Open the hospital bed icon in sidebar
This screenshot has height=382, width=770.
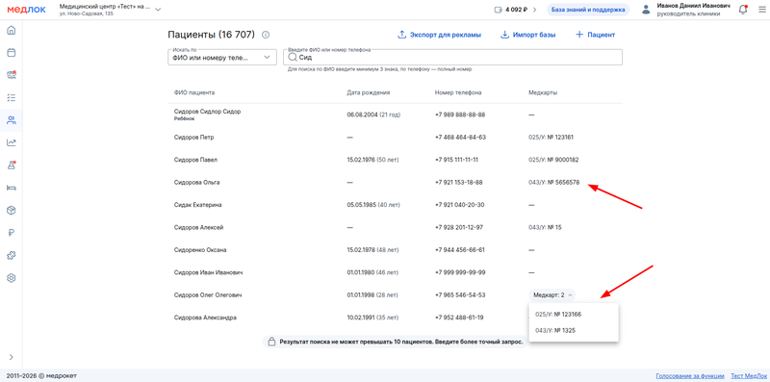pyautogui.click(x=11, y=188)
